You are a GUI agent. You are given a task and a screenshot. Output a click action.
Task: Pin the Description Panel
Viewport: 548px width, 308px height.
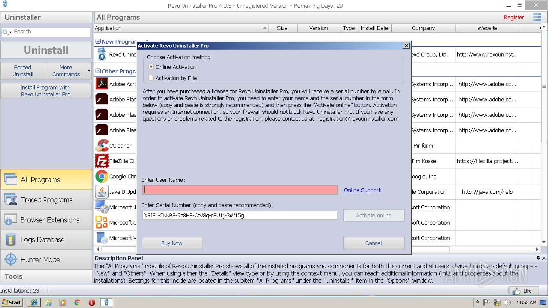tap(538, 258)
